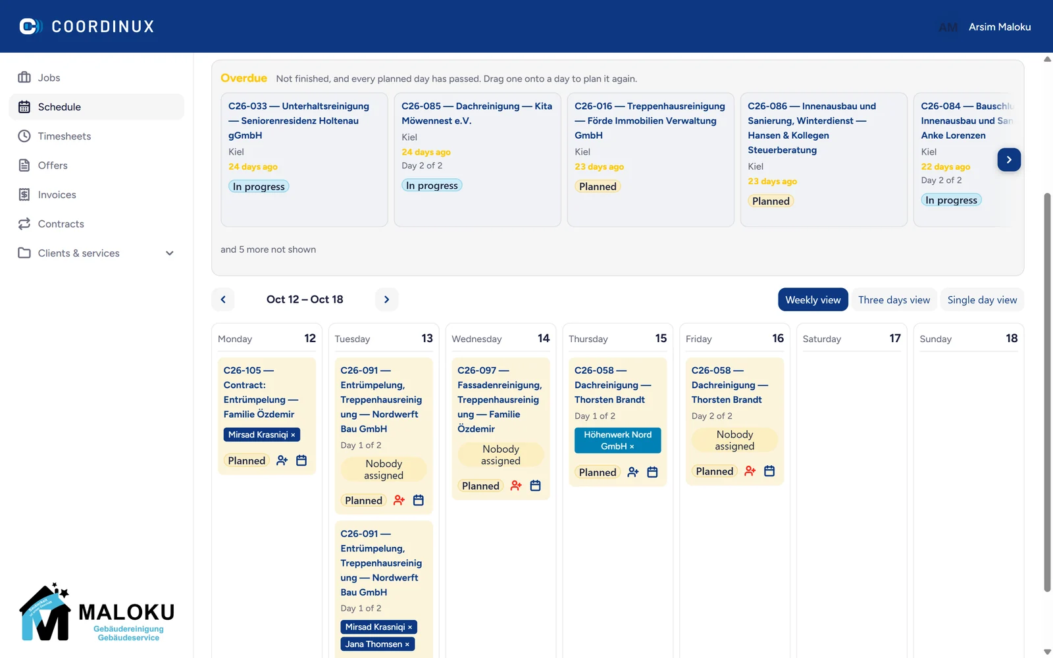Screen dimensions: 1053x658
Task: Switch to Single day view
Action: (982, 300)
